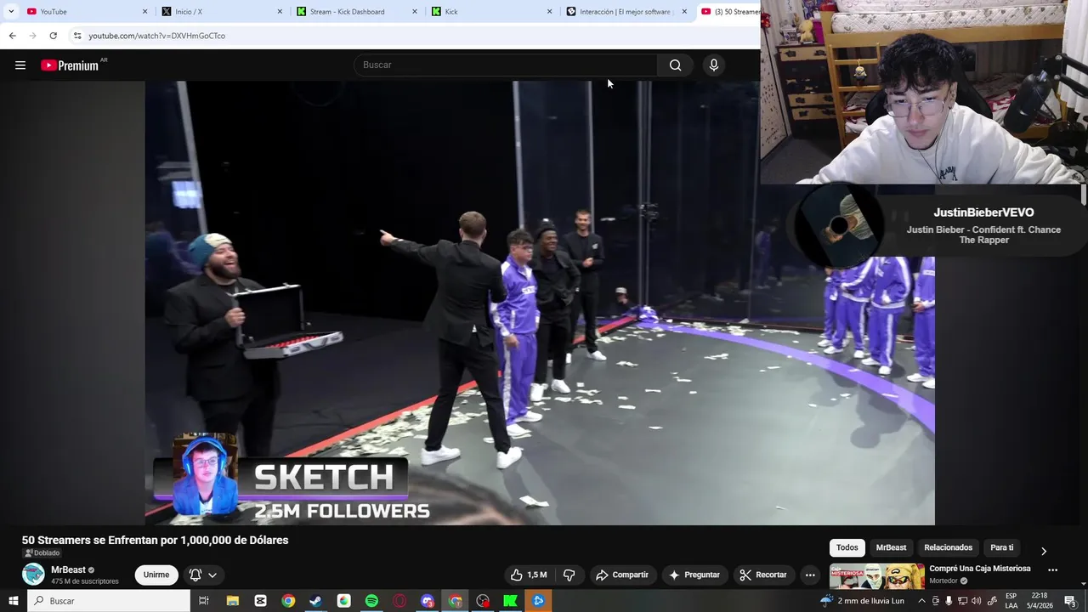The width and height of the screenshot is (1088, 612).
Task: Open MrBeast channel avatar
Action: (33, 575)
